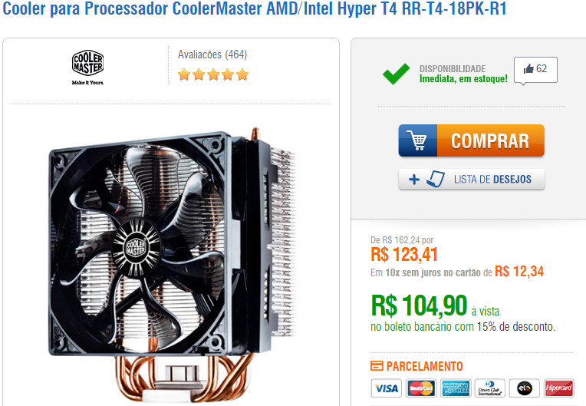This screenshot has height=406, width=586.
Task: Select the Elo card icon
Action: 525,388
